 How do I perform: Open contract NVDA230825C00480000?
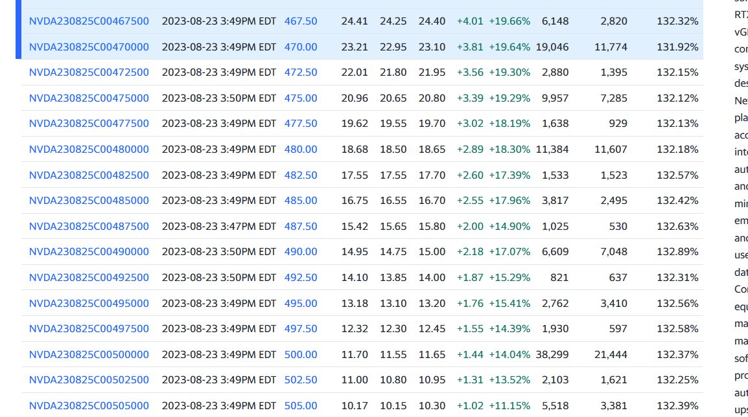pos(89,149)
